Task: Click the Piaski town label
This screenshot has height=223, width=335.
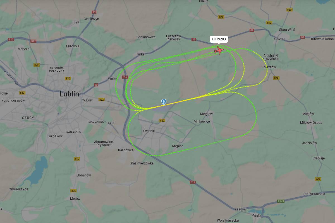Action: point(256,215)
